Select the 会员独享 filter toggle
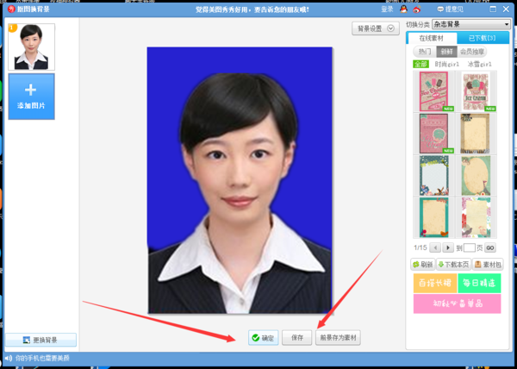The height and width of the screenshot is (369, 517). [472, 52]
